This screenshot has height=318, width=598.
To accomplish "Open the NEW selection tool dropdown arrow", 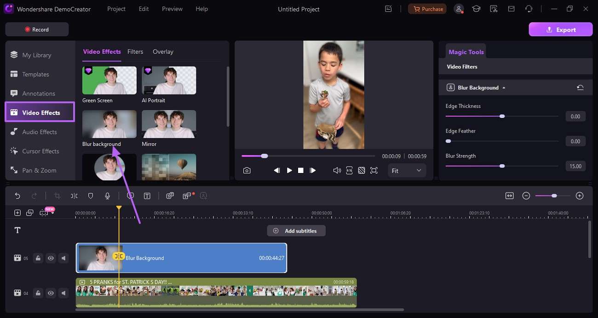I will tap(52, 213).
